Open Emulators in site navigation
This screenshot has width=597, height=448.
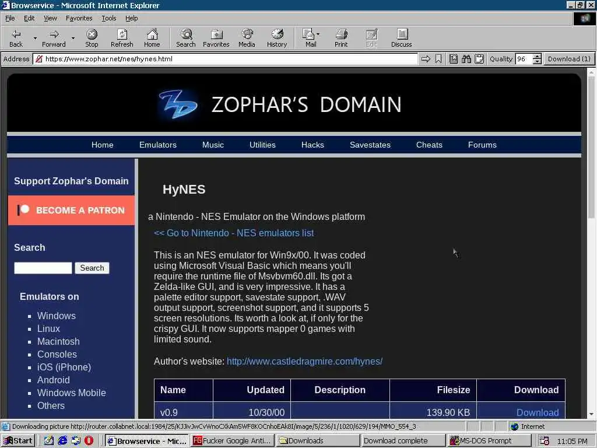[x=157, y=145]
